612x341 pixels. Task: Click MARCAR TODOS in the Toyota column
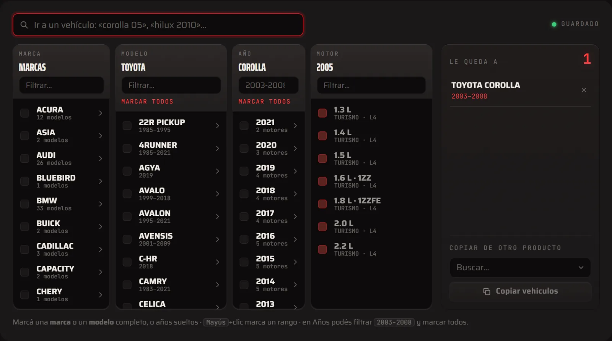[x=147, y=102]
